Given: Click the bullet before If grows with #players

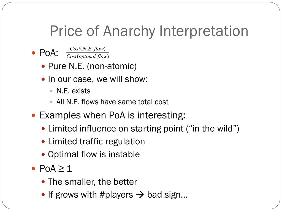Looking at the screenshot, I should pyautogui.click(x=43, y=195).
